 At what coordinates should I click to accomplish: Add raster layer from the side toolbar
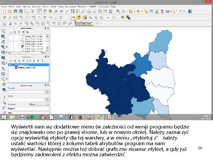pyautogui.click(x=3, y=37)
